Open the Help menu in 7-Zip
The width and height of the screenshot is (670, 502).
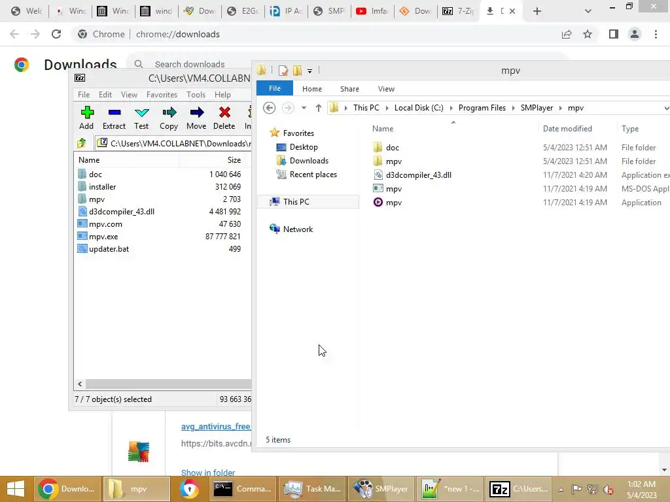222,94
